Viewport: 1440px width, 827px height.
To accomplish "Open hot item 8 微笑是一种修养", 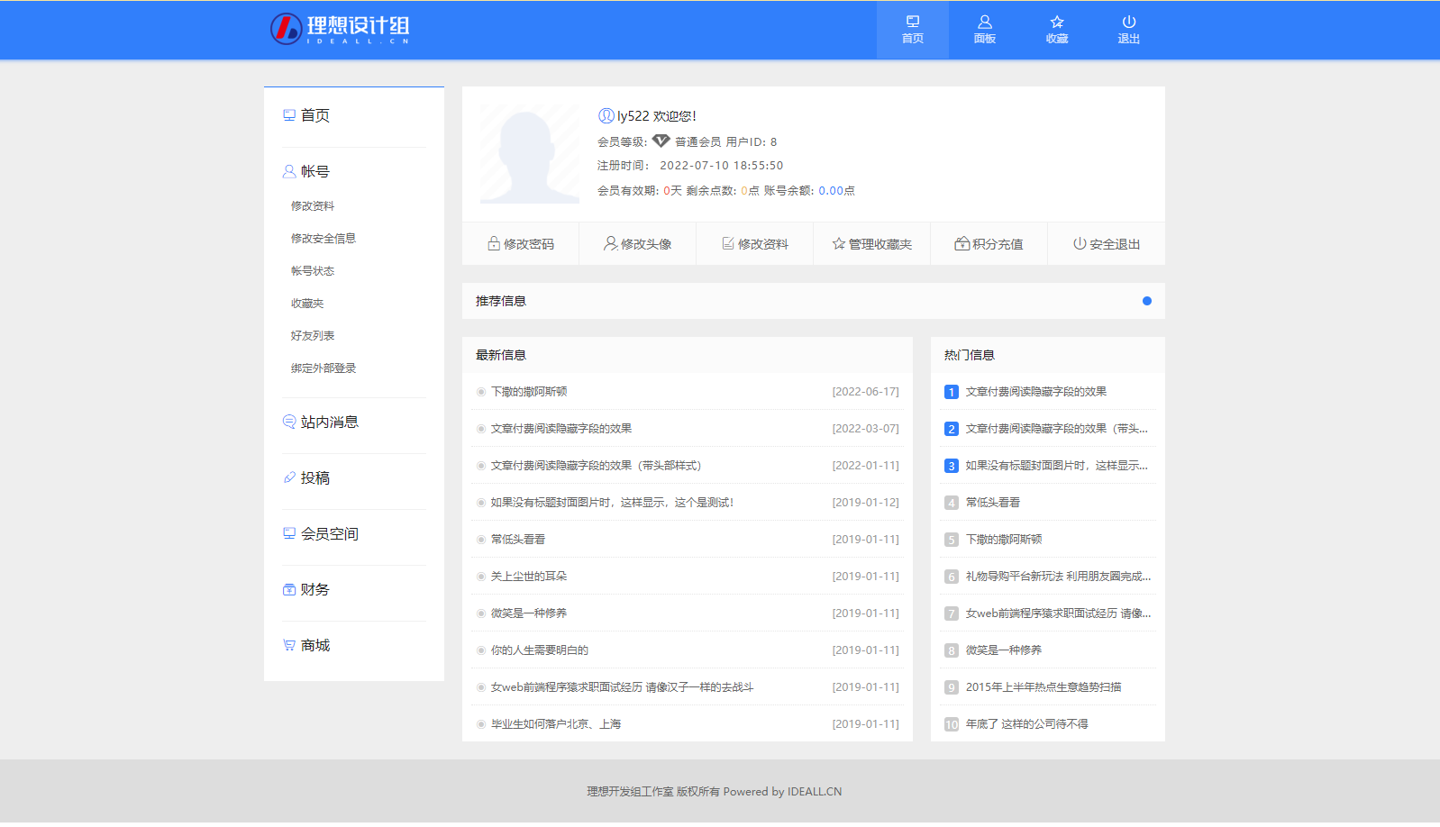I will (1004, 650).
